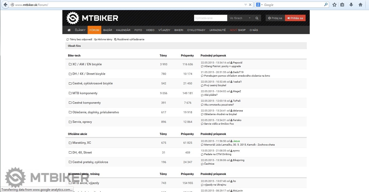Bookmark page with the star icon
This screenshot has width=369, height=192.
(334, 5)
